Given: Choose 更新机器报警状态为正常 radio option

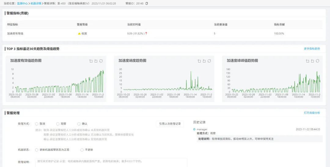Looking at the screenshot, I should (x=37, y=150).
